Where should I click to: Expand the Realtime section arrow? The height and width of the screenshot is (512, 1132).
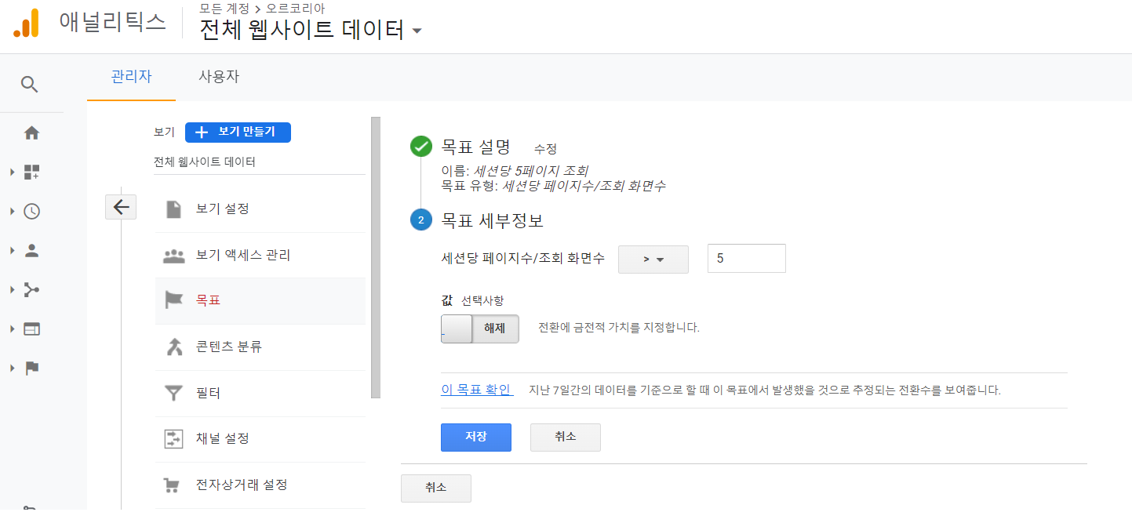tap(13, 211)
